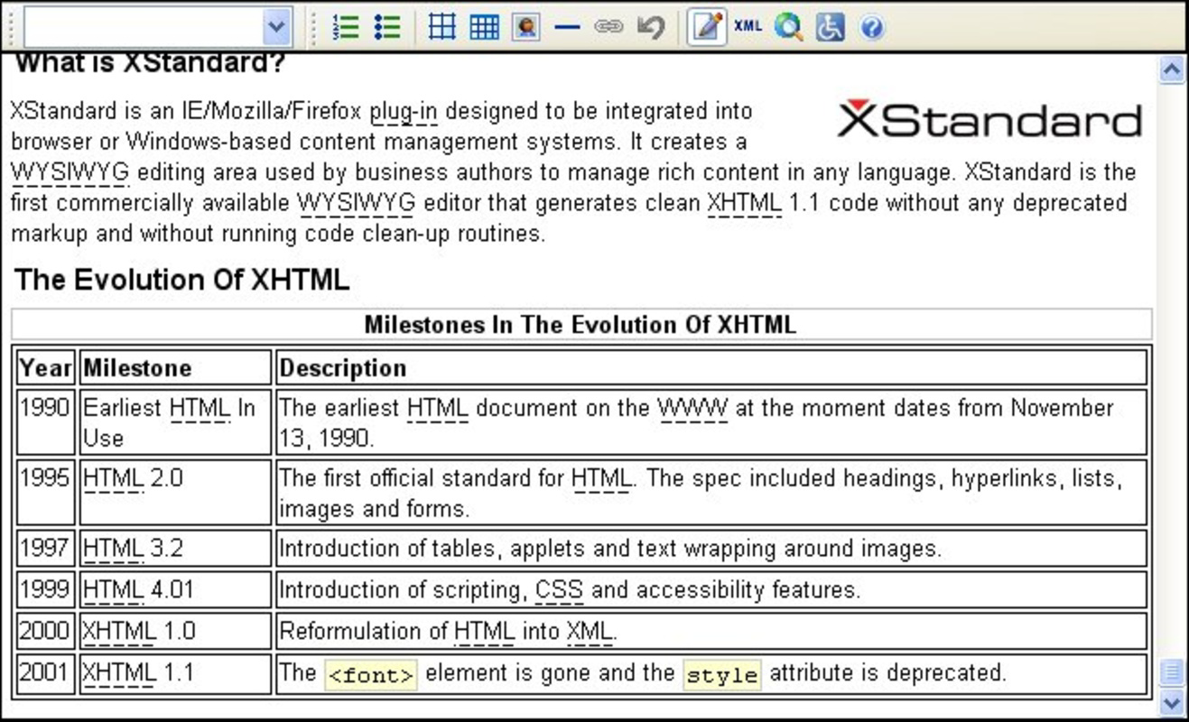Open the help question mark icon

coord(871,27)
